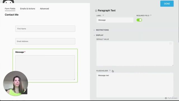The width and height of the screenshot is (179, 101).
Task: Switch to the Form Fields tab
Action: point(10,9)
